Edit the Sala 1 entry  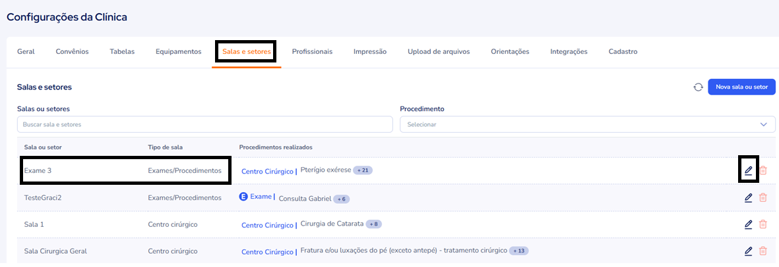tap(748, 224)
